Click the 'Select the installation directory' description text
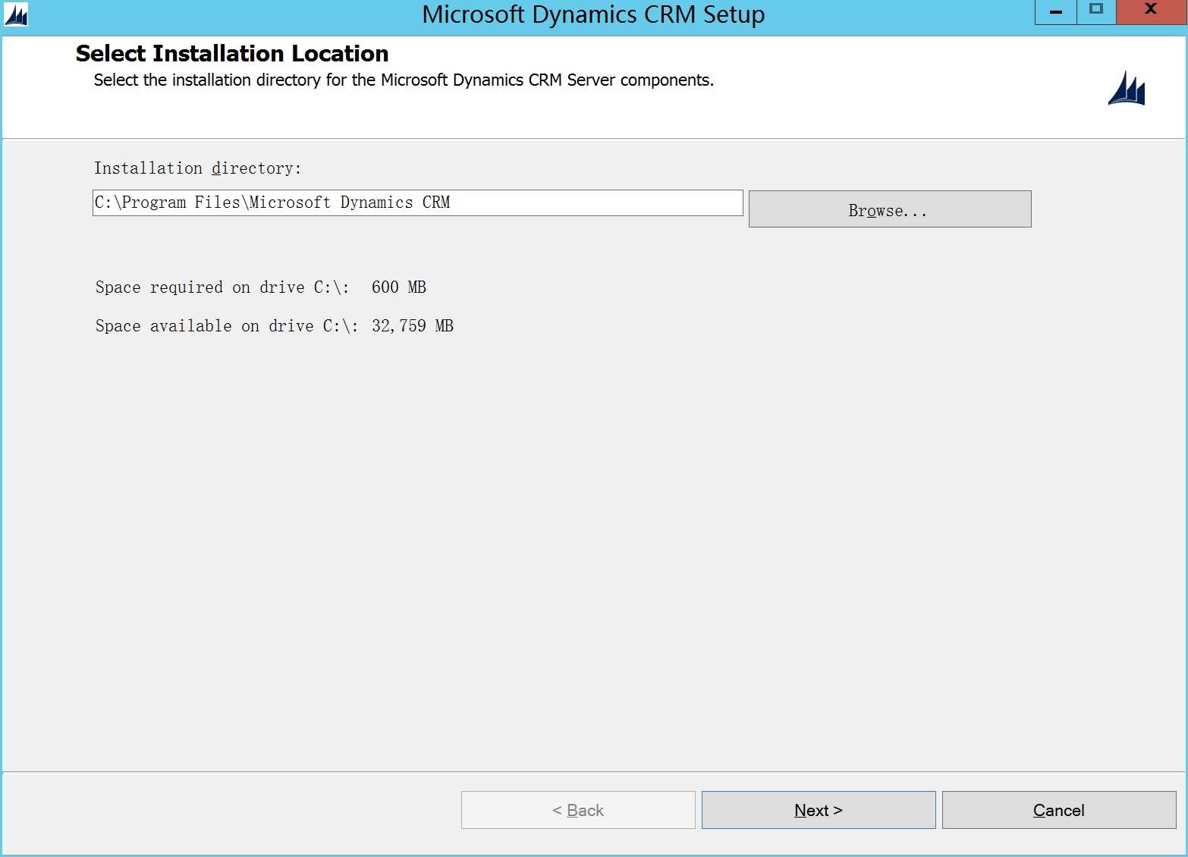The image size is (1188, 857). 404,80
